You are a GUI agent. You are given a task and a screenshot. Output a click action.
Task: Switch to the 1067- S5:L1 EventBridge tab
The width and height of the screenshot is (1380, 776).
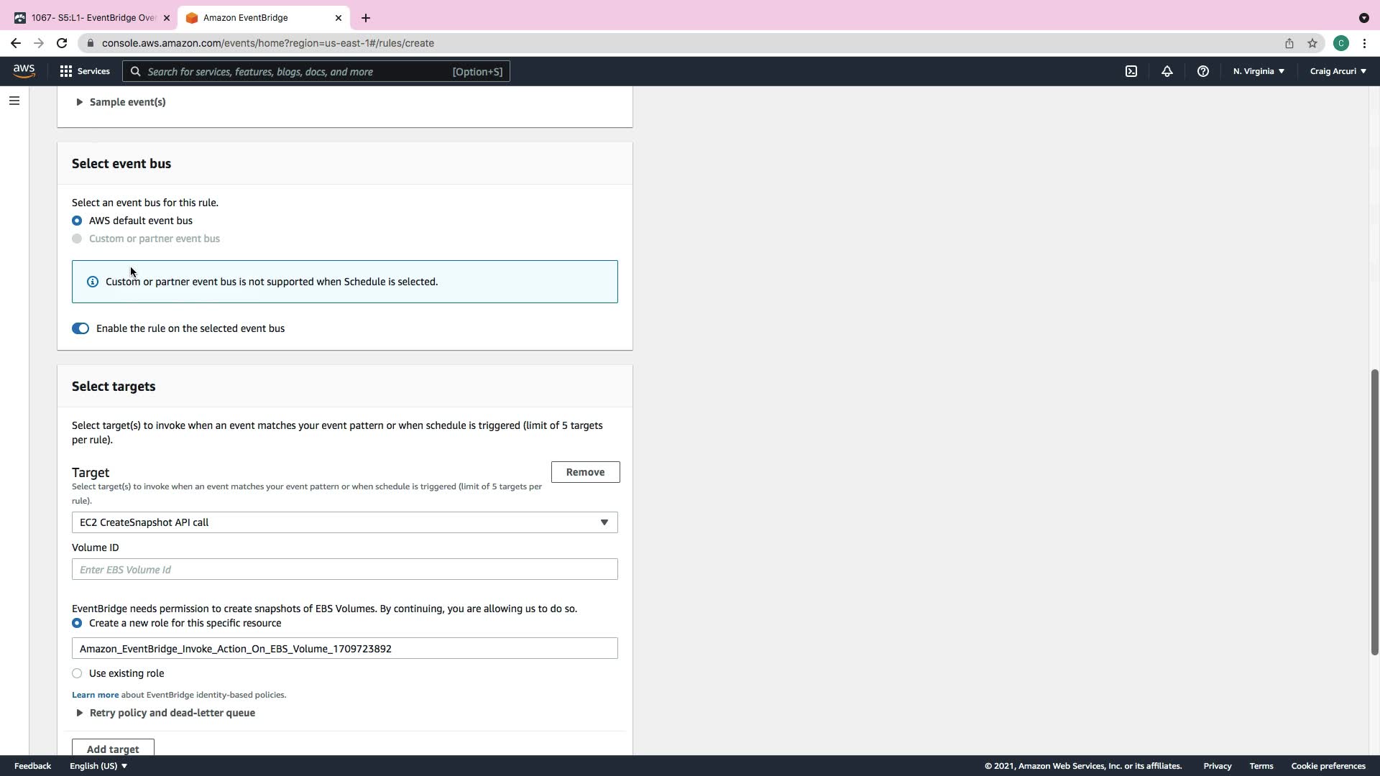pyautogui.click(x=92, y=17)
